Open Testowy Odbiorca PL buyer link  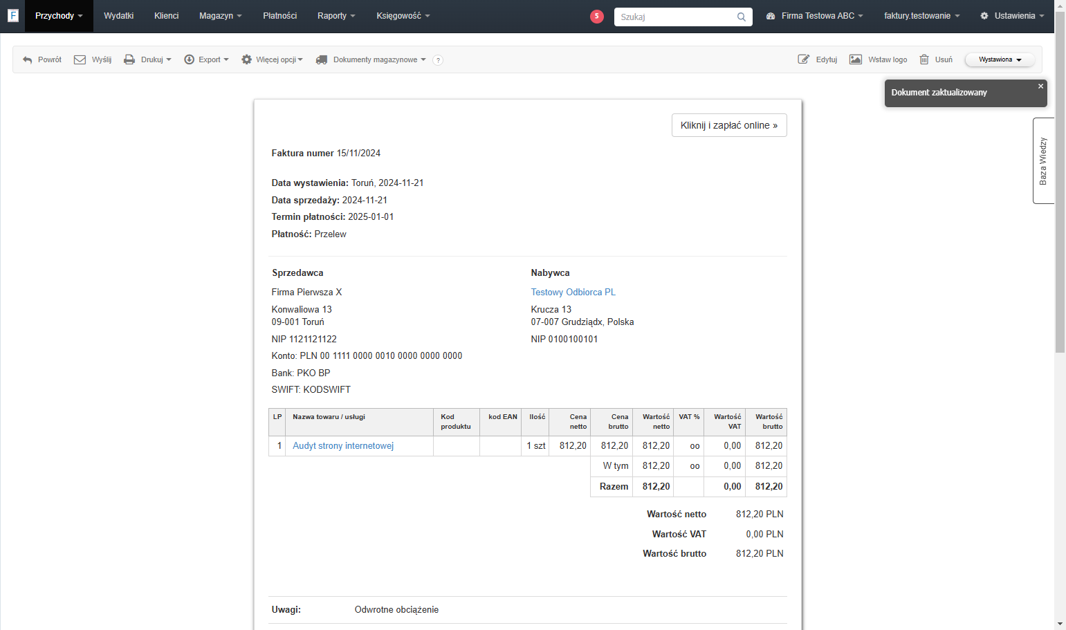pos(573,293)
